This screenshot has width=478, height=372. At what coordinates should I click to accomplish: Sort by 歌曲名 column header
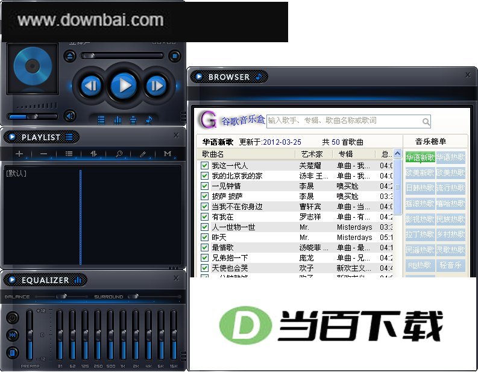(247, 154)
